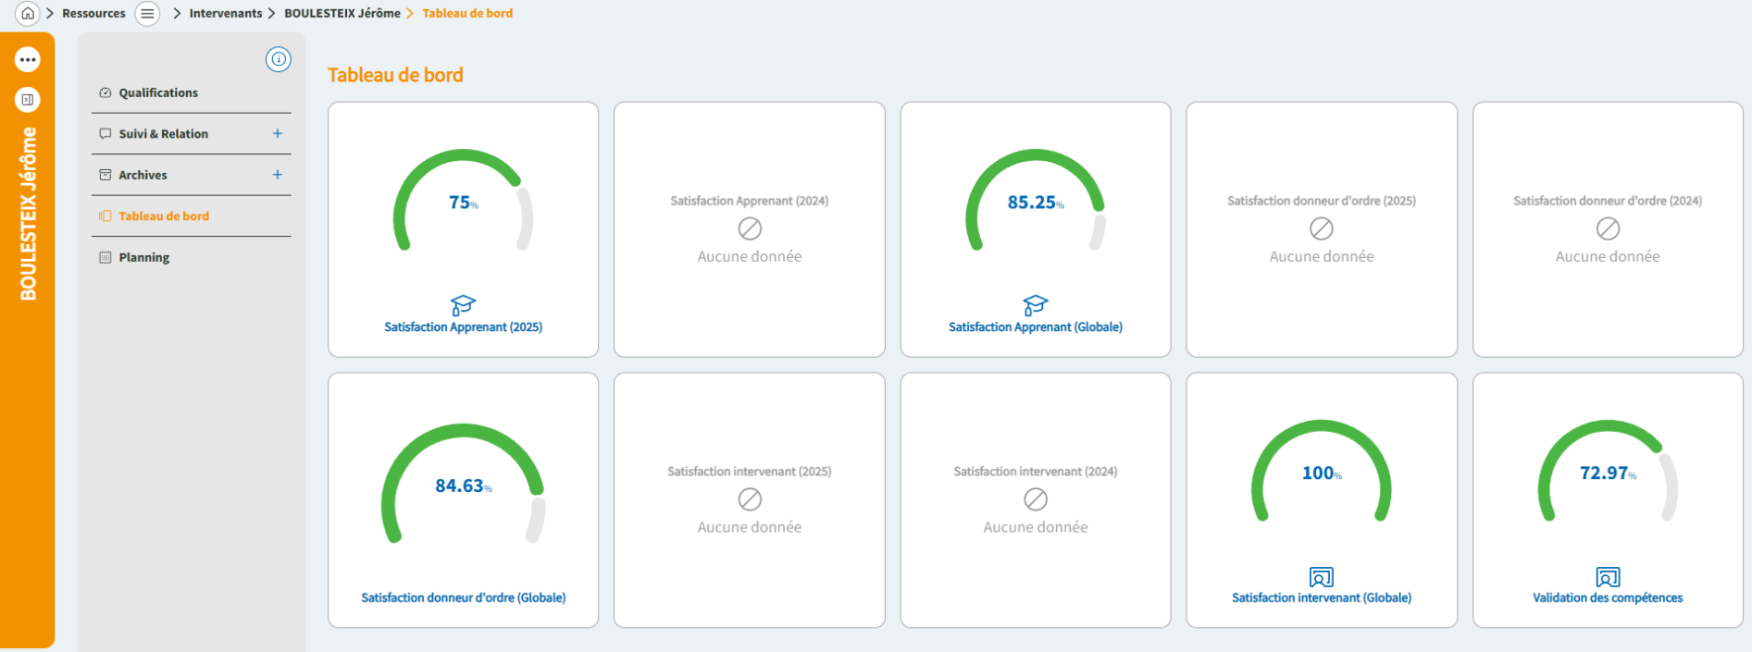This screenshot has width=1752, height=652.
Task: Click BOULESTEIX Jérôme in the breadcrumb
Action: coord(342,13)
